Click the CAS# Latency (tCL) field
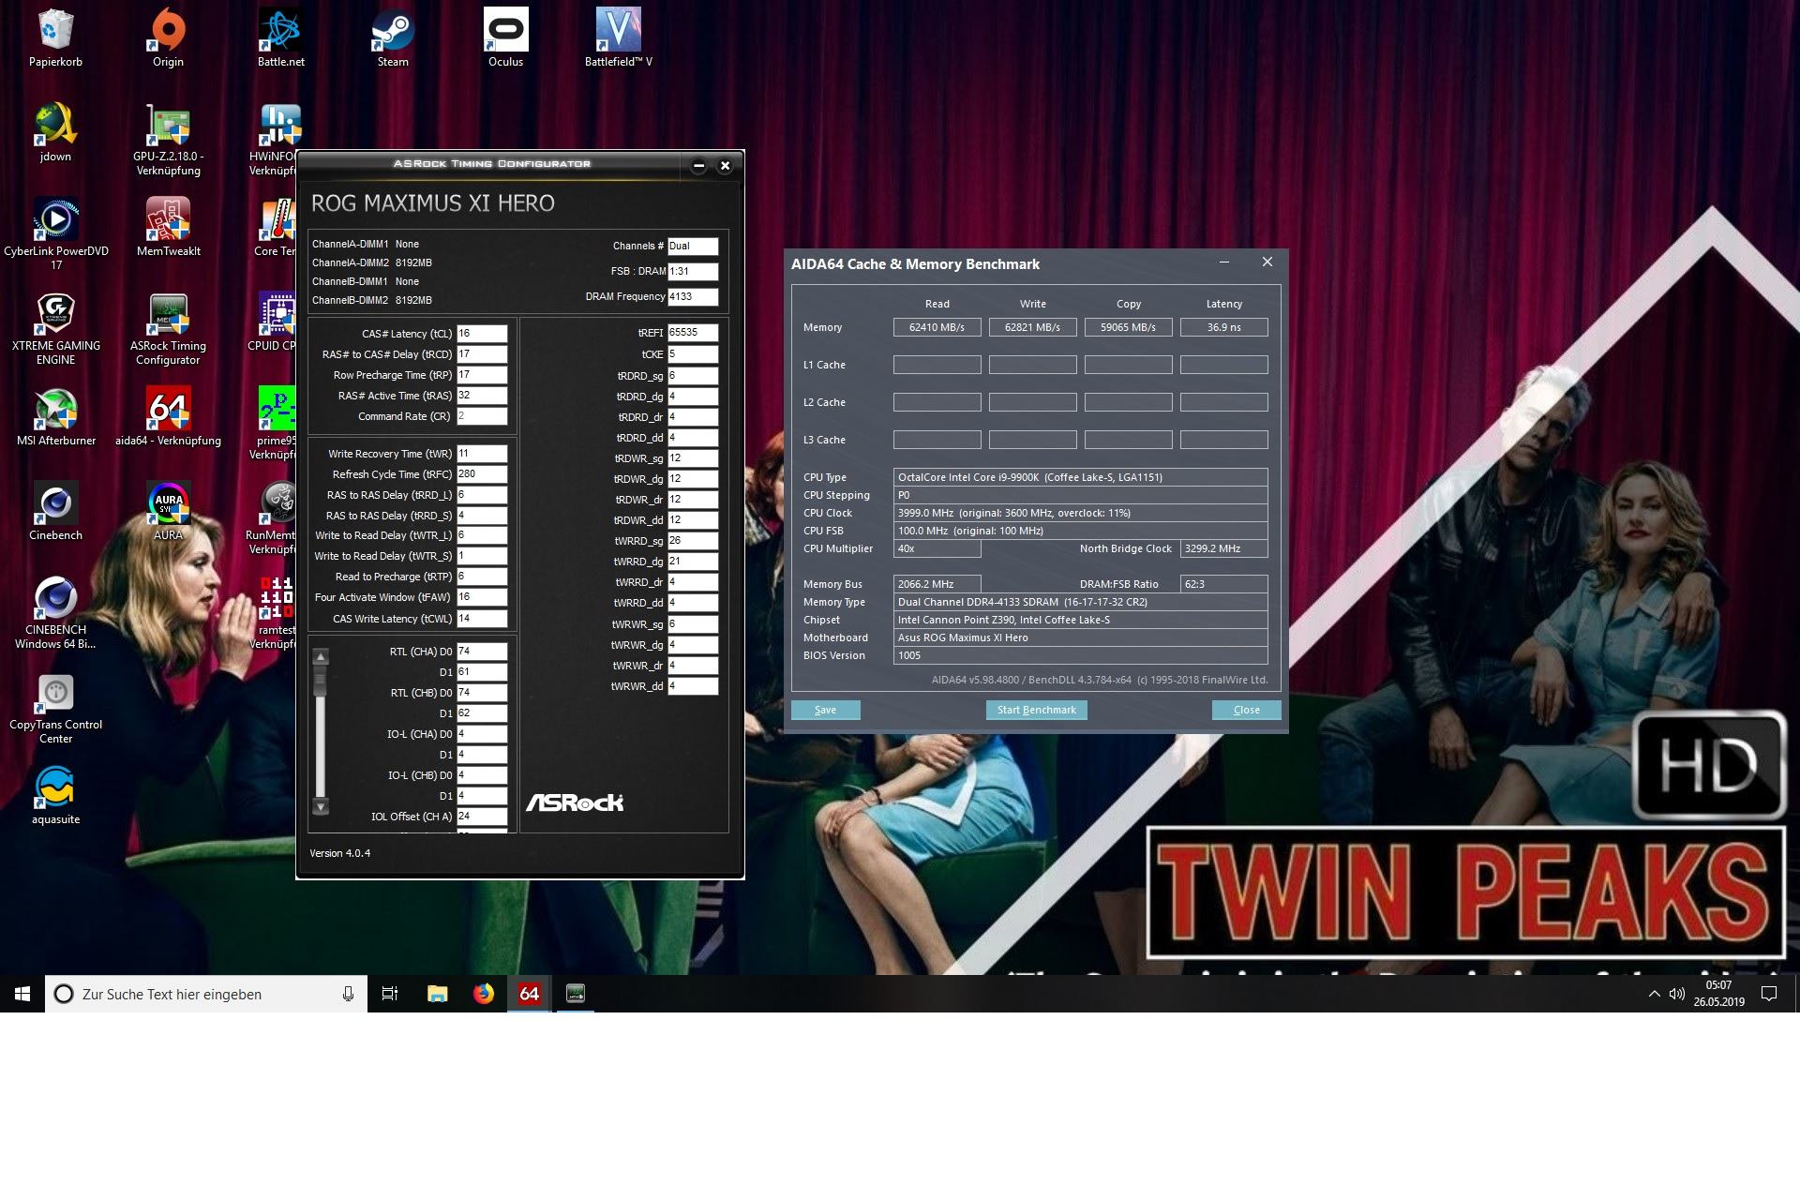 [482, 334]
